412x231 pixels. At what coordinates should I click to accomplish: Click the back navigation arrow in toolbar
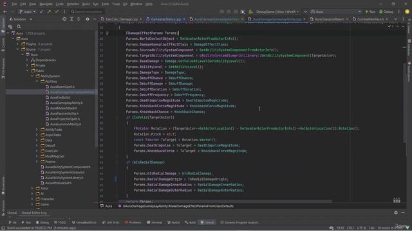tap(5, 12)
